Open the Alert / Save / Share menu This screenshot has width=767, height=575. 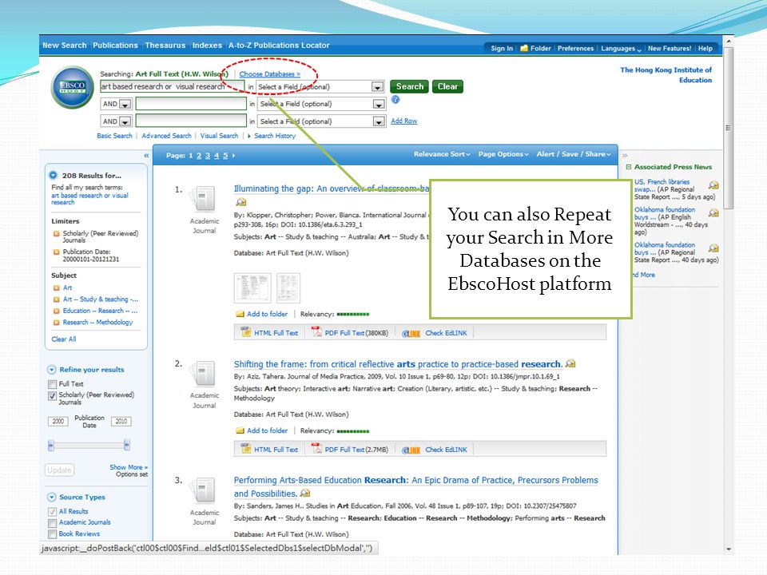point(574,154)
